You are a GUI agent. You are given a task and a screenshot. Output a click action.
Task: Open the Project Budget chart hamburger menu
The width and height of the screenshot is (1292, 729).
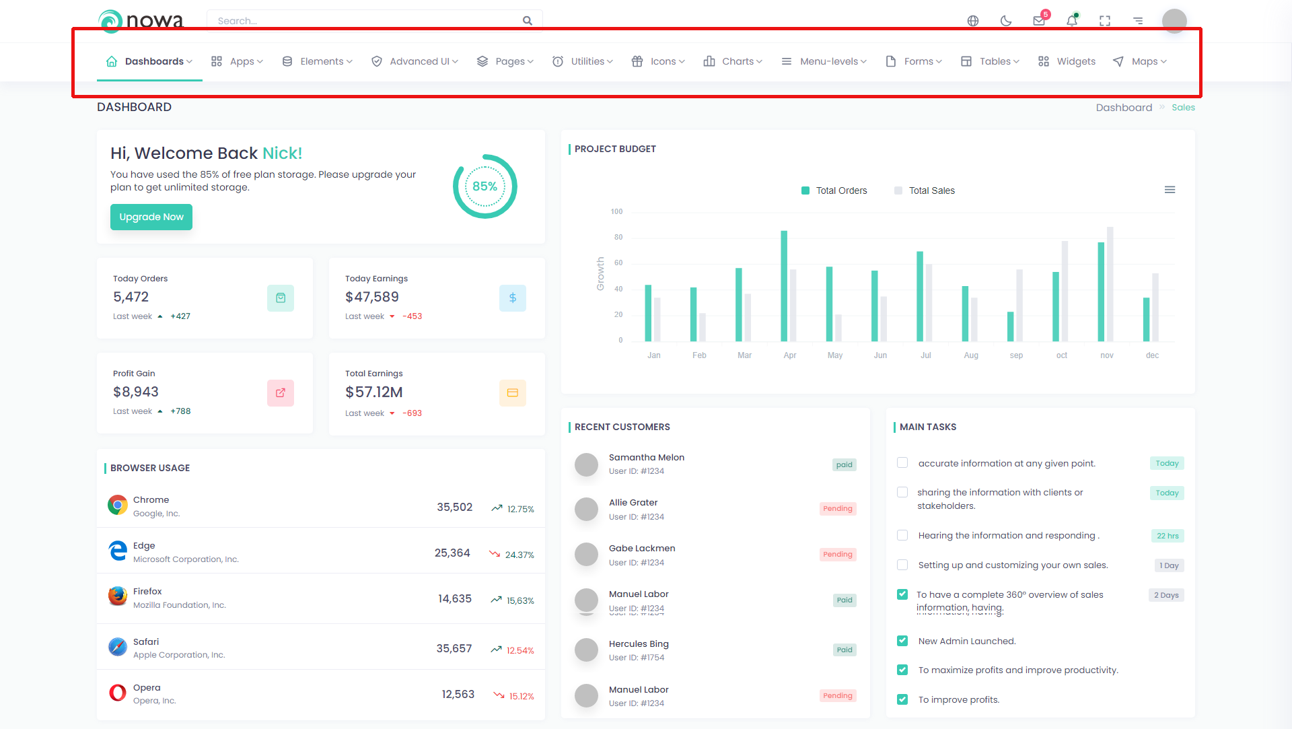(x=1170, y=190)
